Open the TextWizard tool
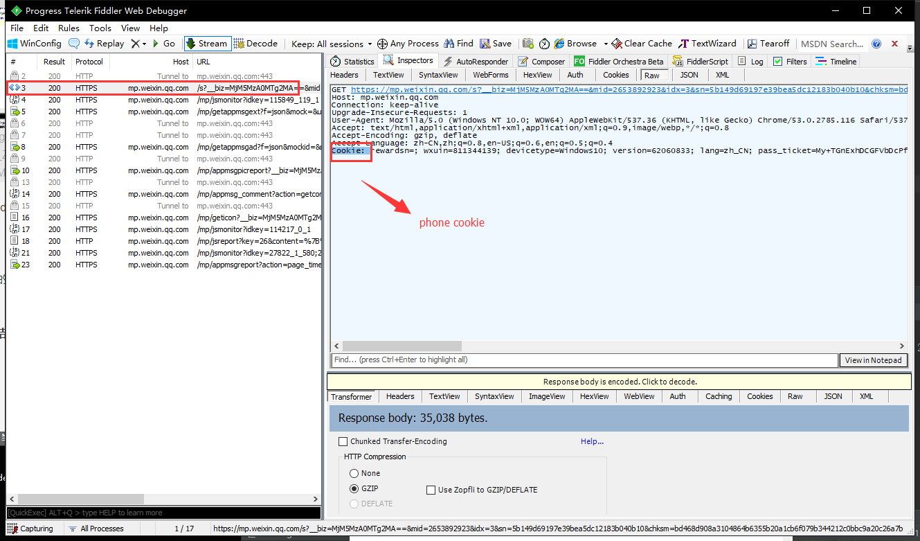920x541 pixels. (x=707, y=44)
